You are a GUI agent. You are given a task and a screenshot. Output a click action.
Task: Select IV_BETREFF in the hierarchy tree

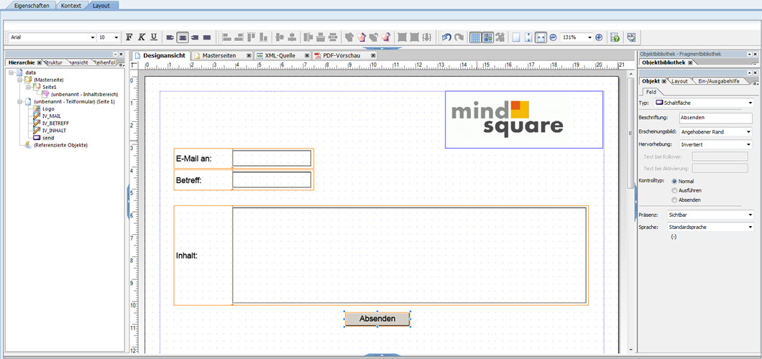coord(55,123)
